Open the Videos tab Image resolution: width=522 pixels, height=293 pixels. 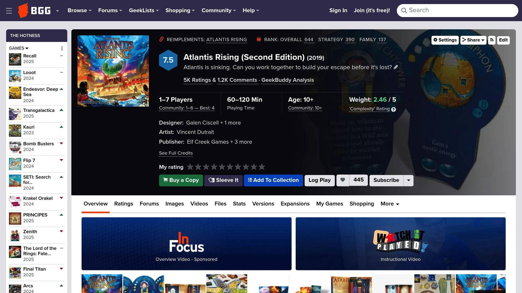pyautogui.click(x=199, y=204)
